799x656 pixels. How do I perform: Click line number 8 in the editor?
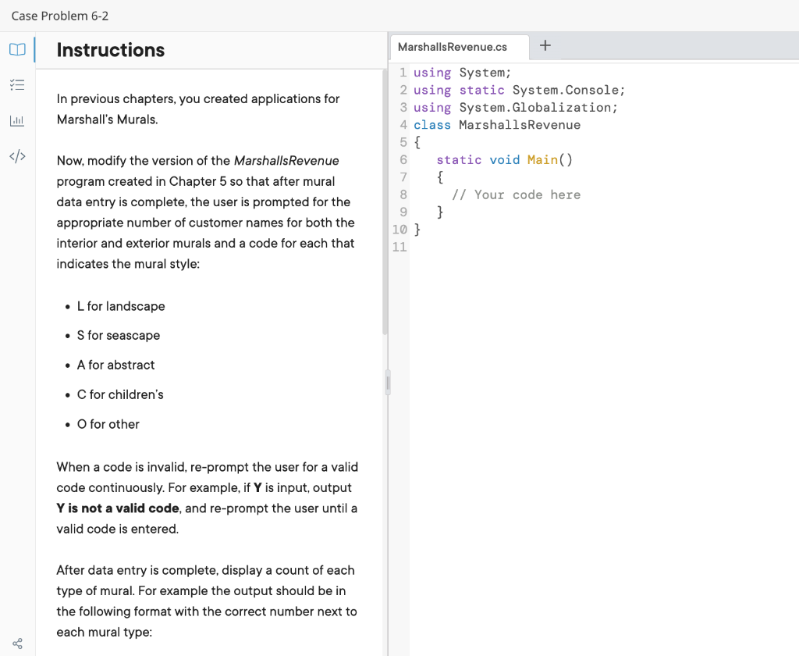tap(403, 194)
